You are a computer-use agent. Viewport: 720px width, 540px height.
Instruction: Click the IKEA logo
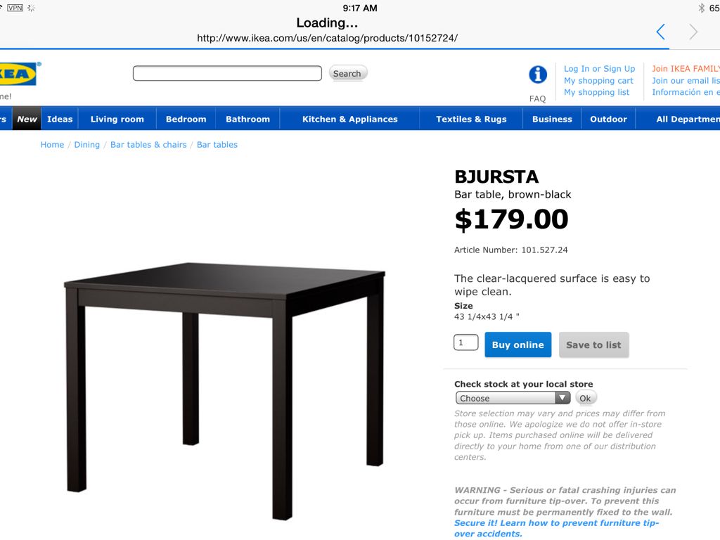[18, 74]
